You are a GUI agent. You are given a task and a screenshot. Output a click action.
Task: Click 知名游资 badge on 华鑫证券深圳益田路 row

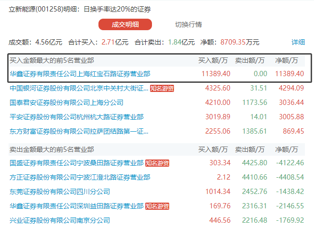pyautogui.click(x=157, y=206)
